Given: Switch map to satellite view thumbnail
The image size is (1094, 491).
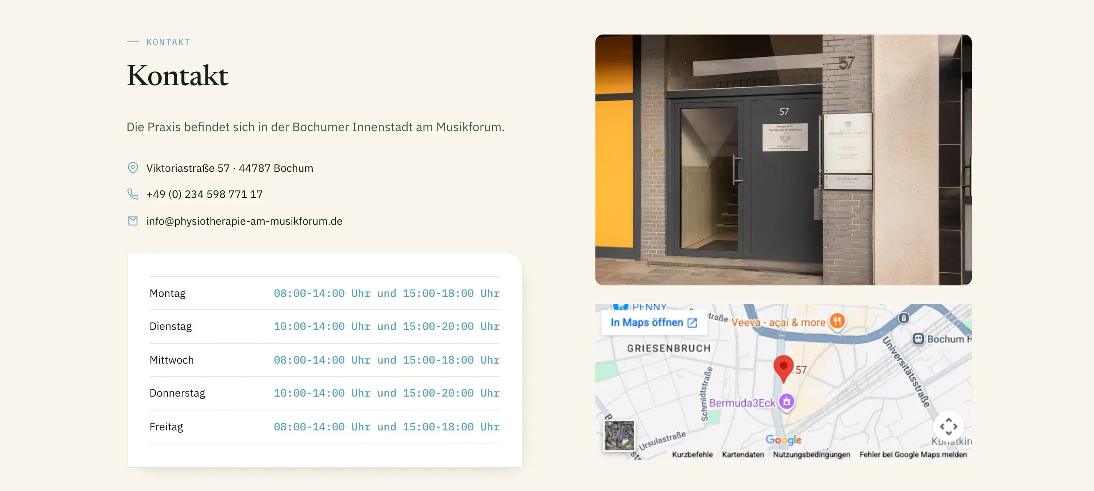Looking at the screenshot, I should 619,435.
